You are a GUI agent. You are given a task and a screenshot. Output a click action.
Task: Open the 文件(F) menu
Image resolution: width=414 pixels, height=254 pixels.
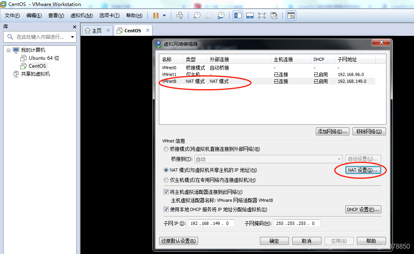tap(12, 16)
